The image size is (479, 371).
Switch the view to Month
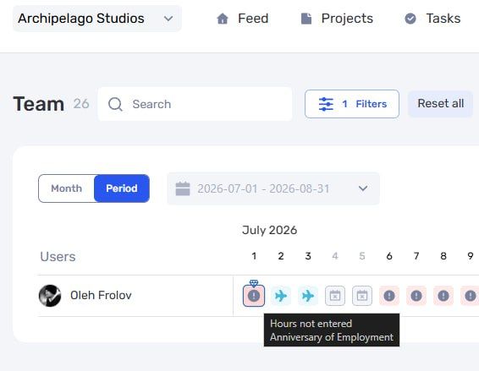point(66,188)
